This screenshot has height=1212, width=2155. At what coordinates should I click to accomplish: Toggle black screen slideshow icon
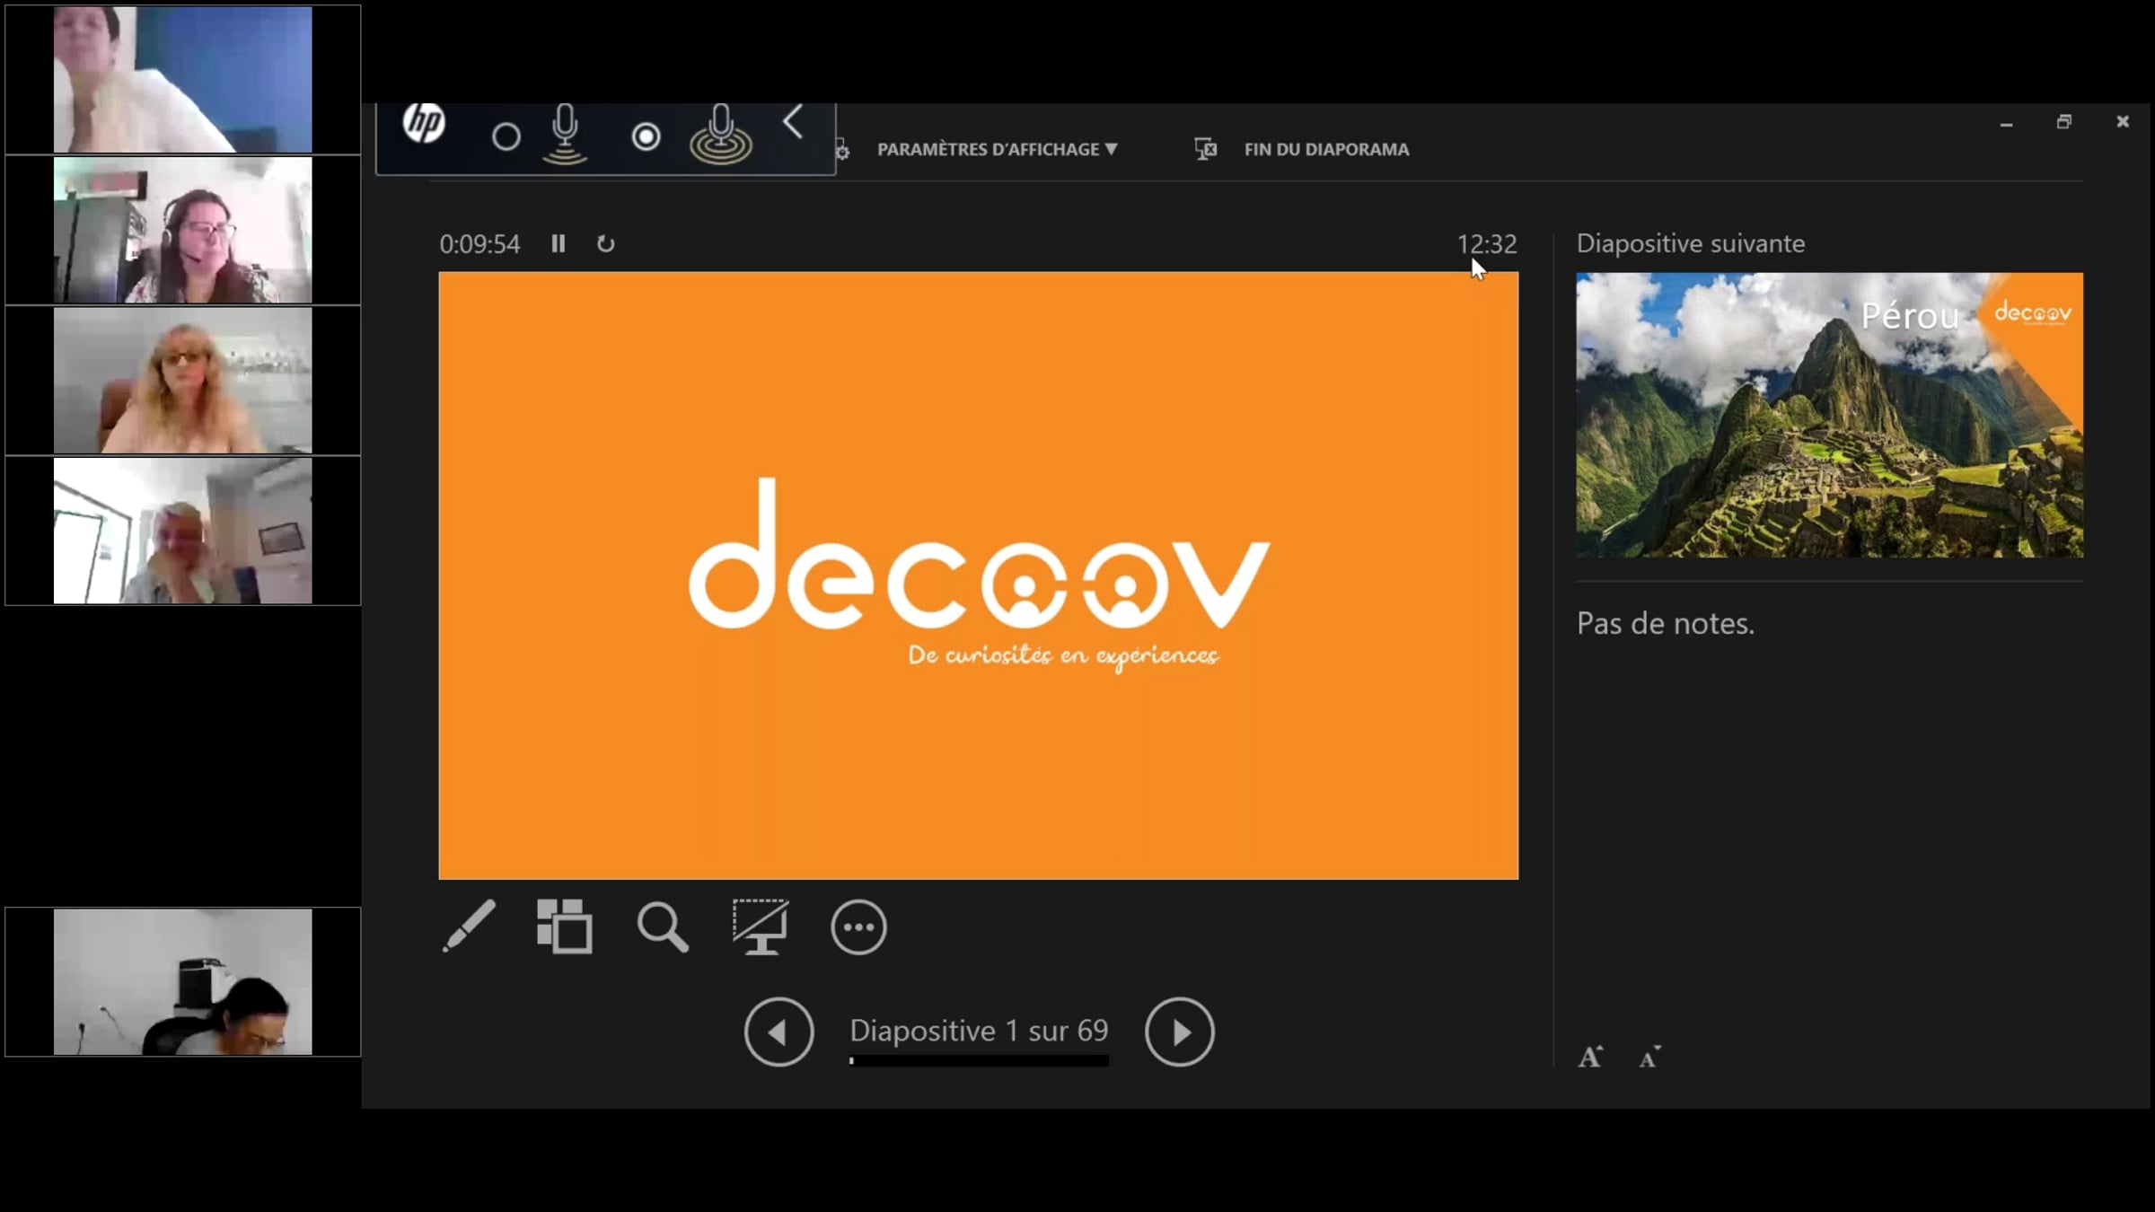pyautogui.click(x=761, y=927)
